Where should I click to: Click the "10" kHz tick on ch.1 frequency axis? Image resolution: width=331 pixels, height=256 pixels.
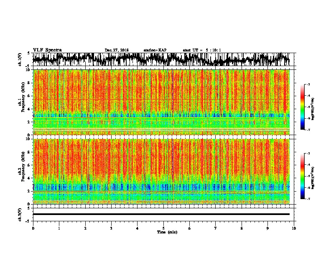(28, 70)
